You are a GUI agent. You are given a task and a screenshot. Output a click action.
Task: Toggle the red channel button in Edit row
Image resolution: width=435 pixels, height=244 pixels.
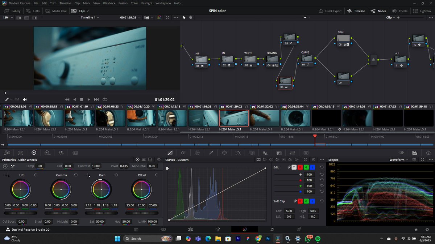click(300, 167)
